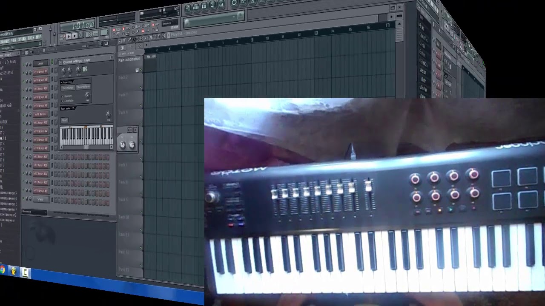The height and width of the screenshot is (306, 545).
Task: Close the small two-knob floating panel
Action: [135, 130]
